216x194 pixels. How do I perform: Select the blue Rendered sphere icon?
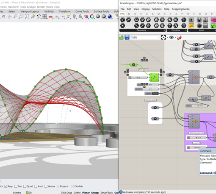[x=110, y=17]
